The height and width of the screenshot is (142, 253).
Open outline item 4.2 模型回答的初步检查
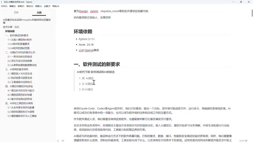[x=20, y=95]
